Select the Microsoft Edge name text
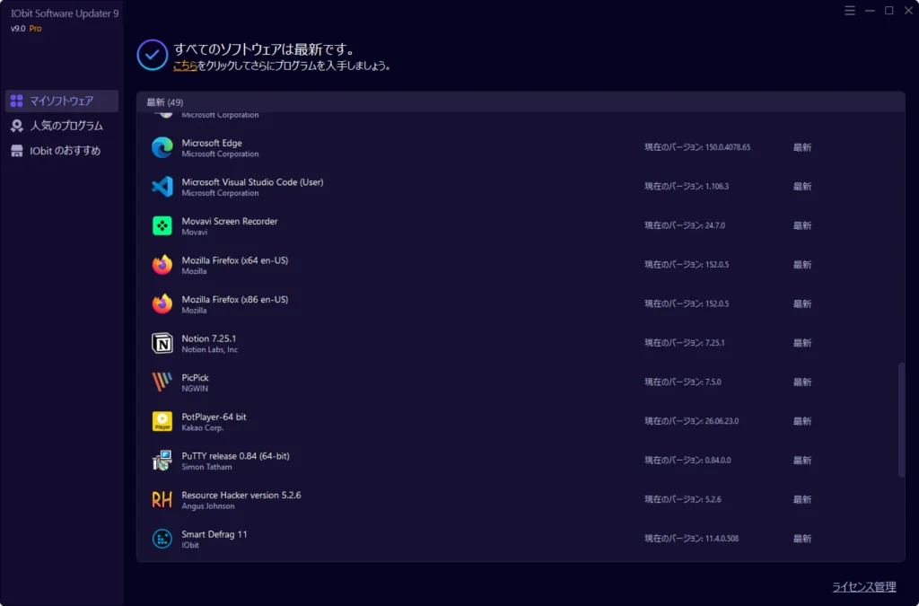The height and width of the screenshot is (606, 919). pyautogui.click(x=212, y=143)
